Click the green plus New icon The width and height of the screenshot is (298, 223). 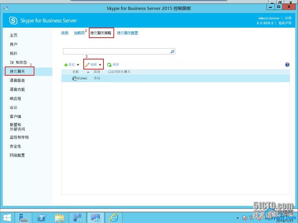[66, 65]
